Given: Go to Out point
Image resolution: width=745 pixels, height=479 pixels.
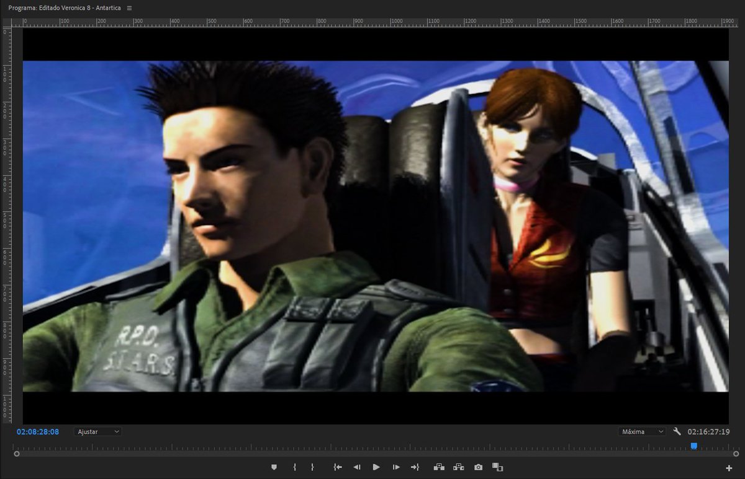Looking at the screenshot, I should click(415, 467).
